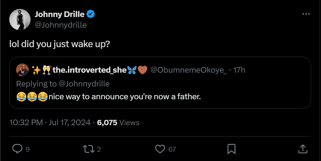Viewport: 321px width, 161px height.
Task: Like the tweet with the heart icon
Action: point(161,149)
